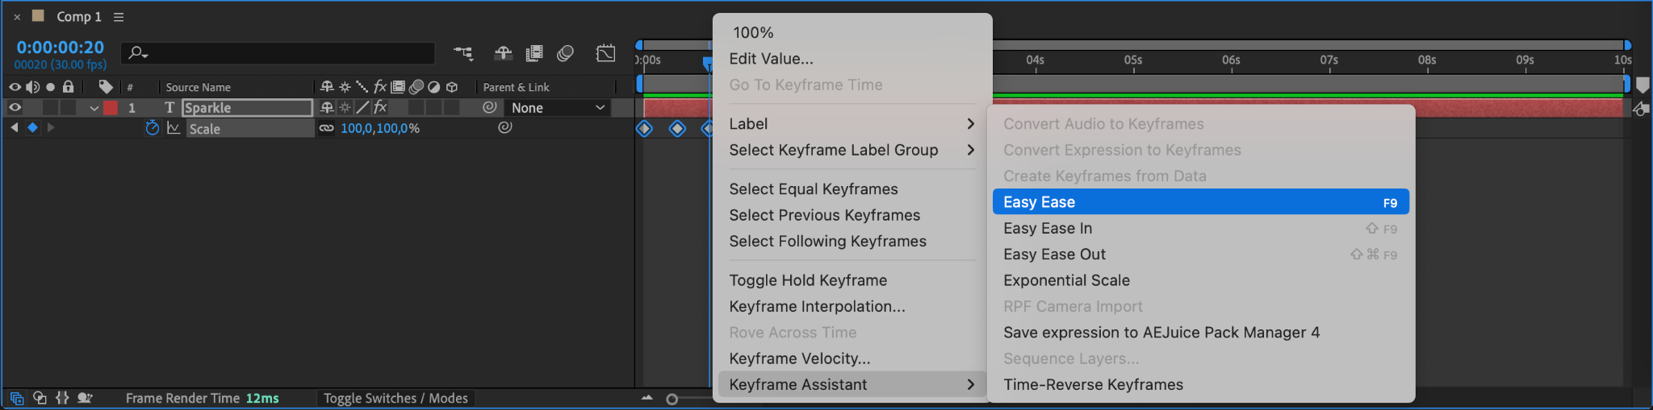Add Scale property to the graph editor

[x=174, y=128]
